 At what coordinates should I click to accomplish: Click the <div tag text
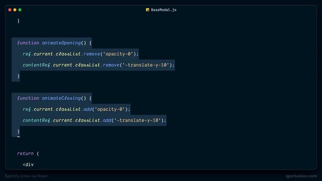click(x=28, y=164)
